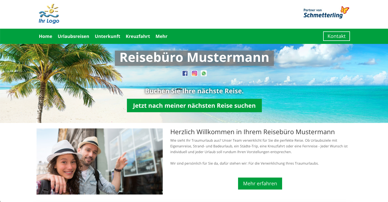The image size is (388, 202).
Task: Select Unterkunft in the navigation bar
Action: point(107,36)
